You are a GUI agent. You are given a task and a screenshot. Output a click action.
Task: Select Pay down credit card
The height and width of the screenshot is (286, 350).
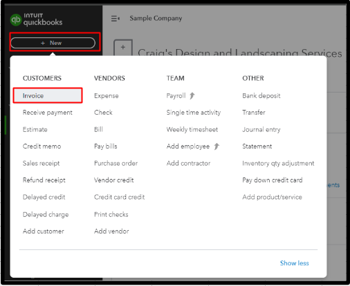(273, 180)
